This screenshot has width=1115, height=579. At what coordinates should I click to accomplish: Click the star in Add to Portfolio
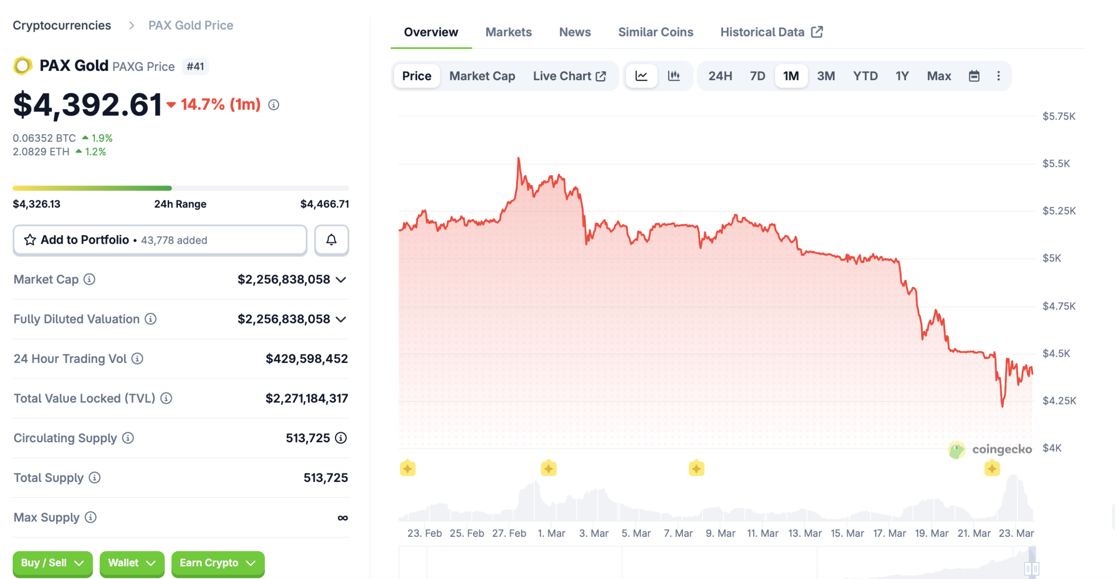coord(29,240)
